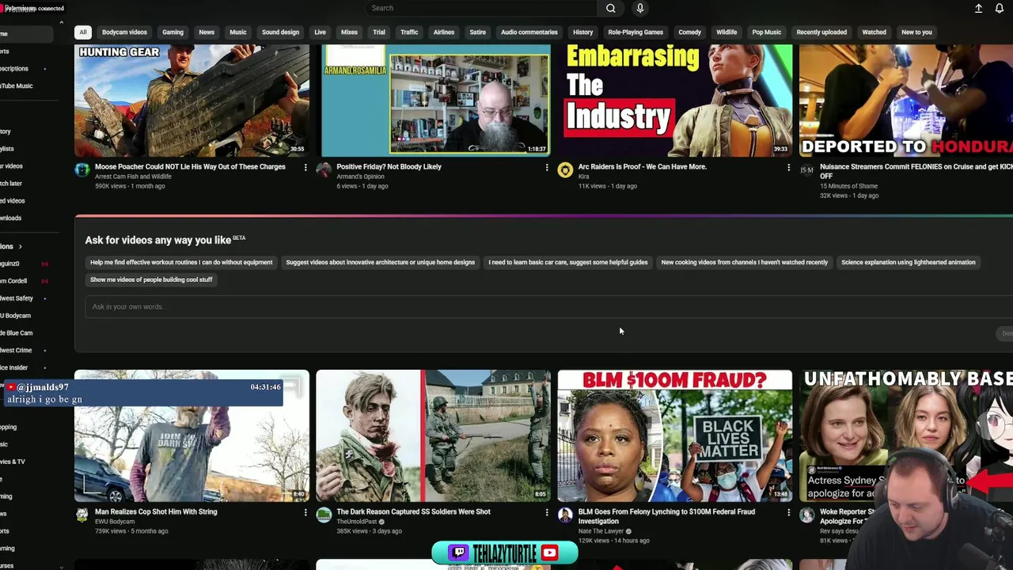Open Armand's Opinion channel avatar

[x=323, y=169]
